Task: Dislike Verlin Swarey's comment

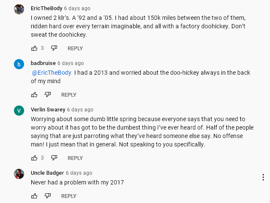Action: [54, 158]
